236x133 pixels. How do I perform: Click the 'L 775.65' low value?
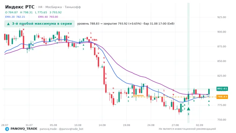point(41,12)
